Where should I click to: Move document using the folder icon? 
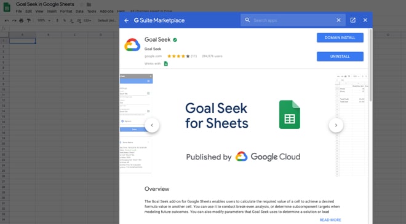click(89, 4)
